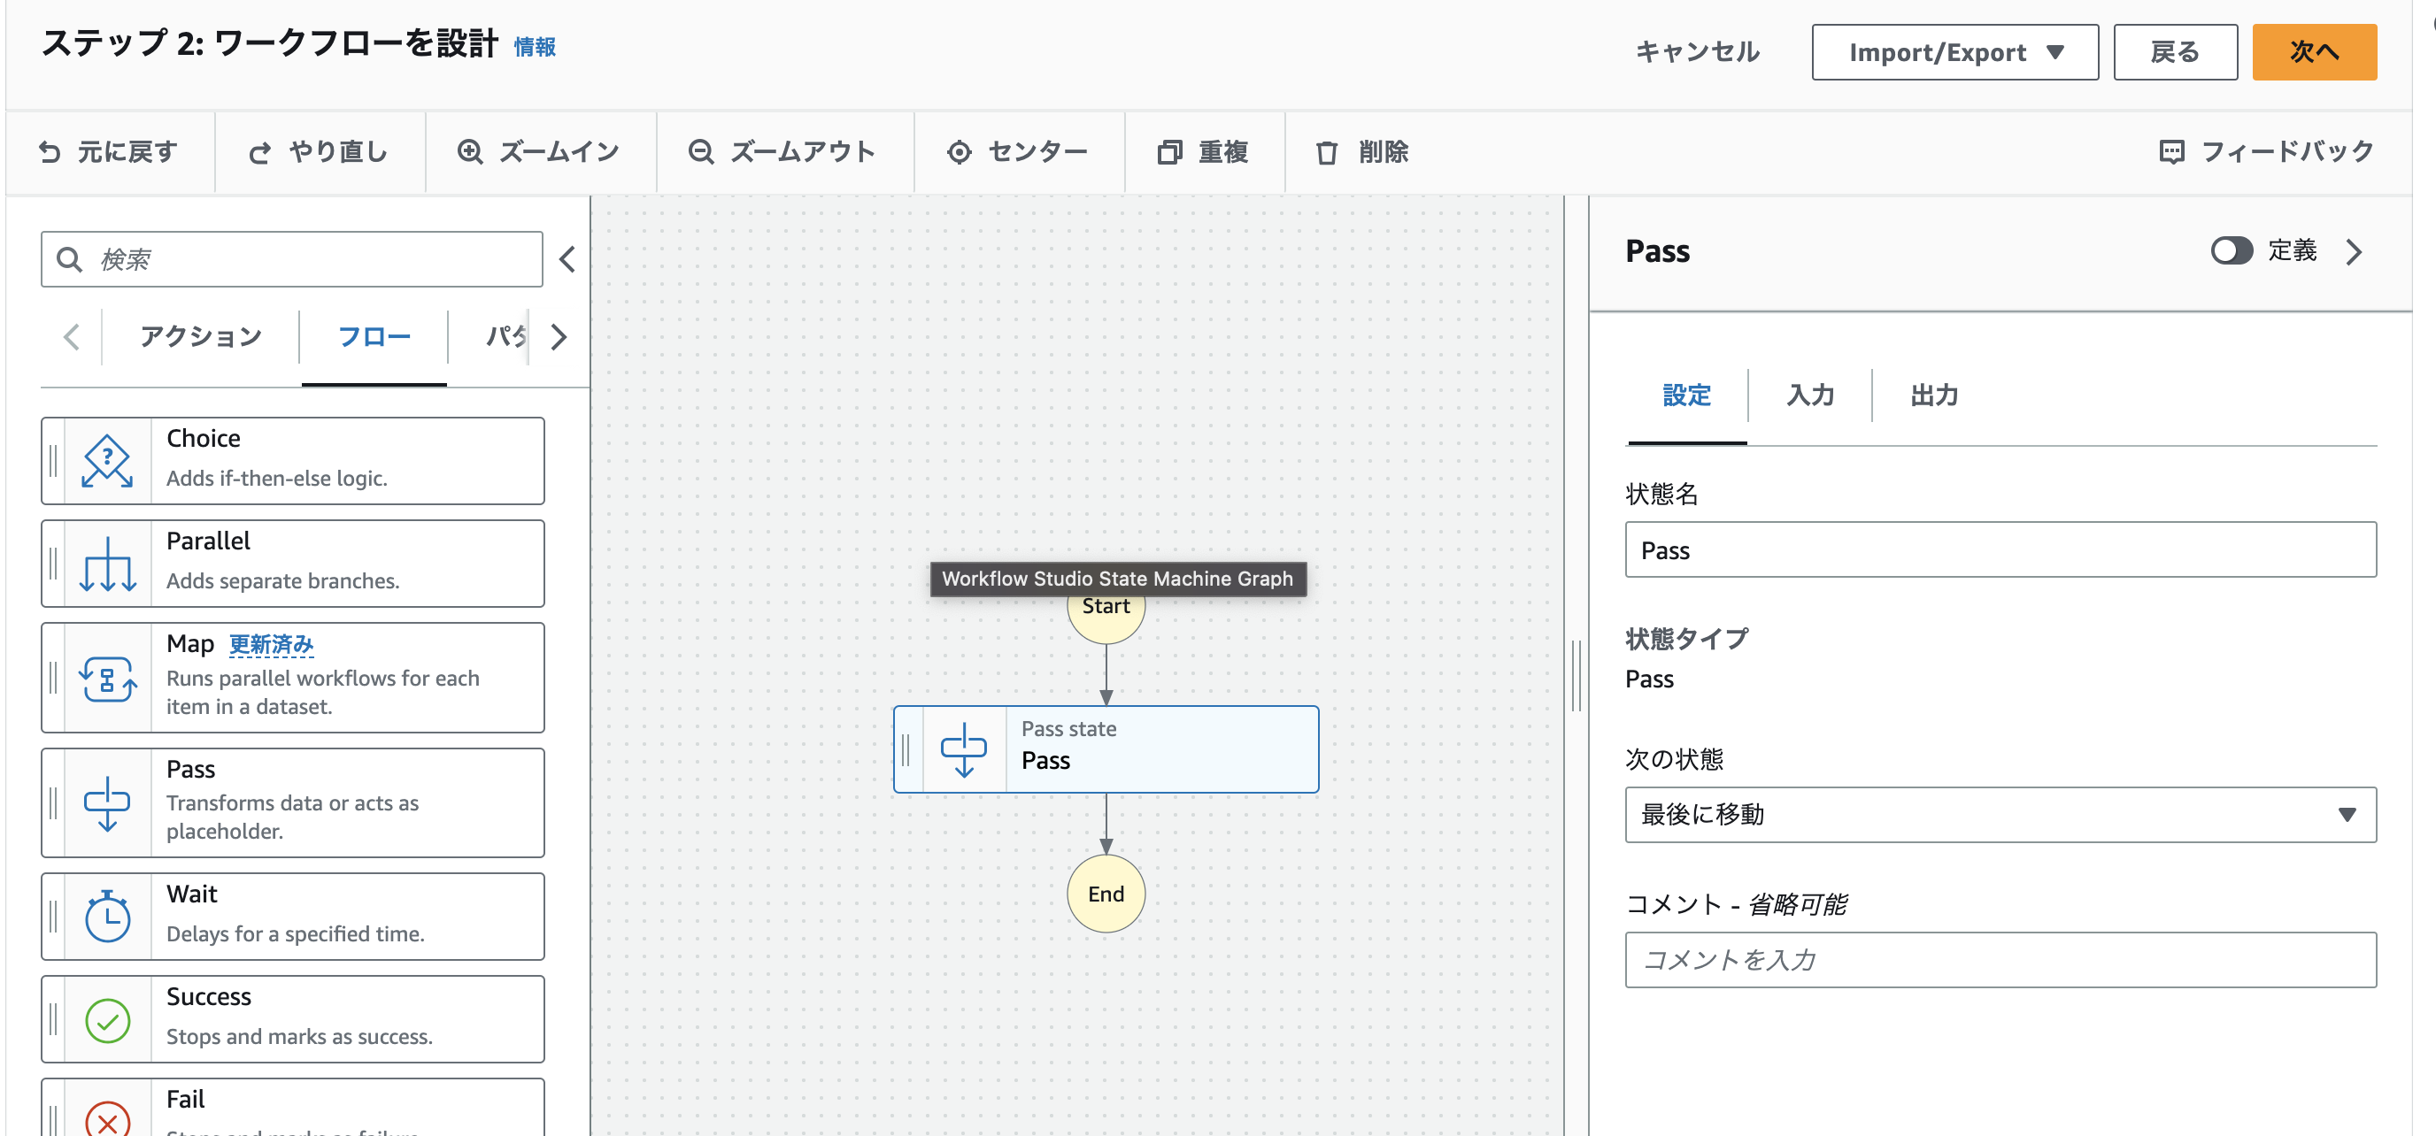Click the Parallel branches icon
This screenshot has height=1136, width=2436.
coord(107,564)
